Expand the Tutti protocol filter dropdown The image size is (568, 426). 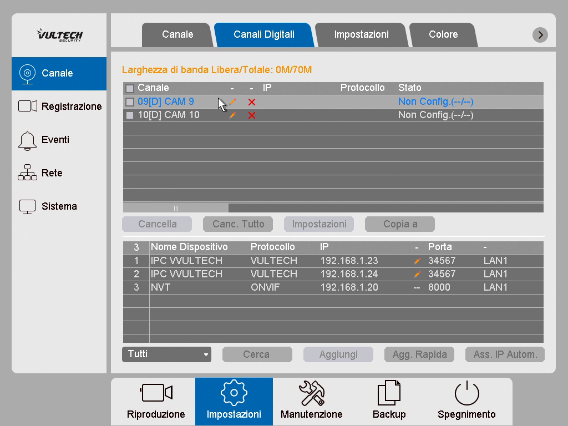tap(166, 354)
